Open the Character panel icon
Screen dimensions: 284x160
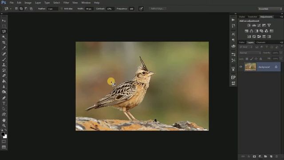tap(233, 34)
